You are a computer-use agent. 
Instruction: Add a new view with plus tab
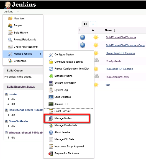click(93, 24)
